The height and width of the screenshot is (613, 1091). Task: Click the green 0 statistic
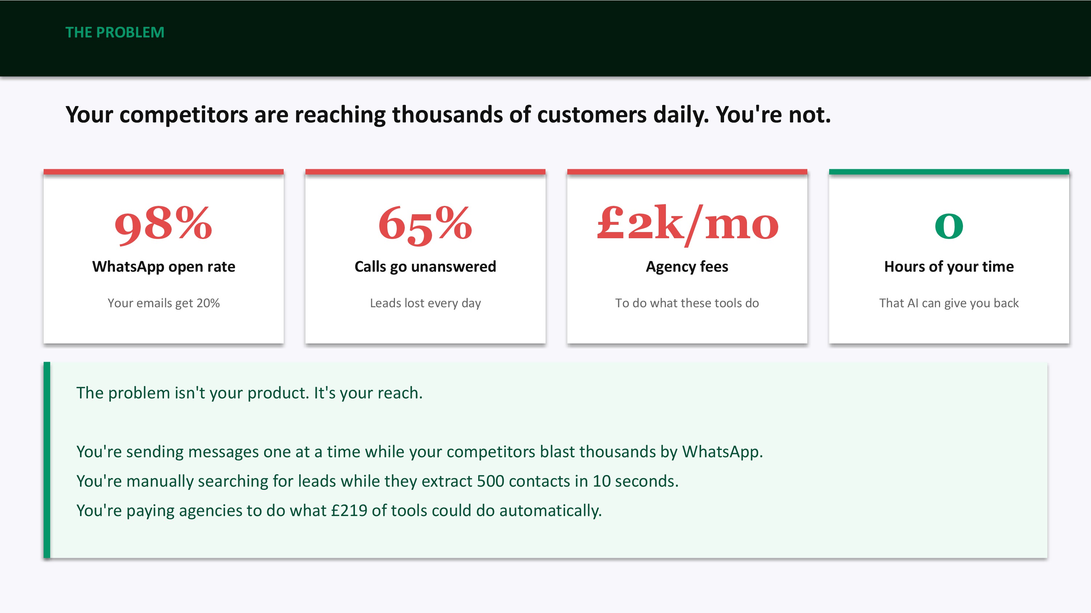pyautogui.click(x=949, y=225)
